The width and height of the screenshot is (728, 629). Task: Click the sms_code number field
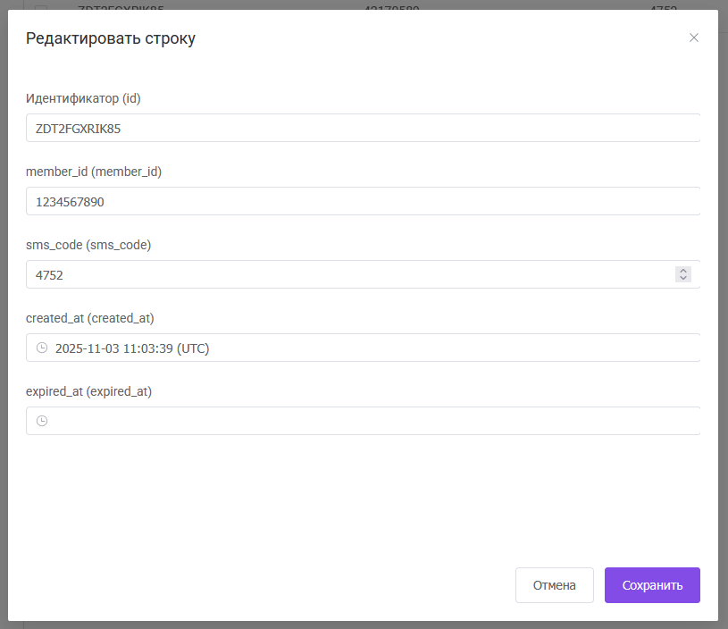(348, 274)
